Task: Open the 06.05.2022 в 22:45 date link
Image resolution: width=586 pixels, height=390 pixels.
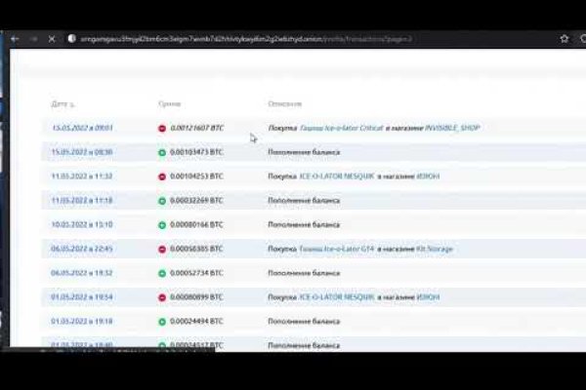Action: 82,249
